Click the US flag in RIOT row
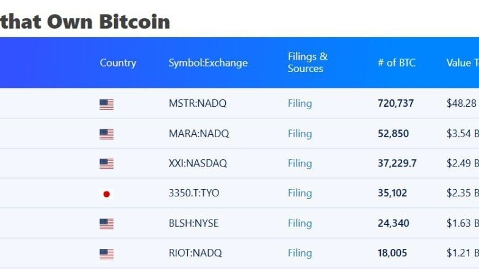This screenshot has width=479, height=269. [107, 254]
